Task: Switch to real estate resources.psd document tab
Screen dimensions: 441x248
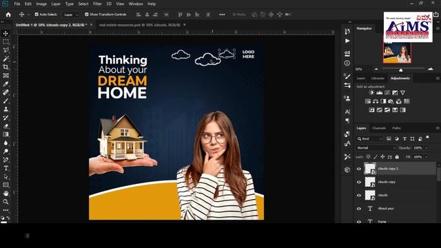Action: point(139,25)
